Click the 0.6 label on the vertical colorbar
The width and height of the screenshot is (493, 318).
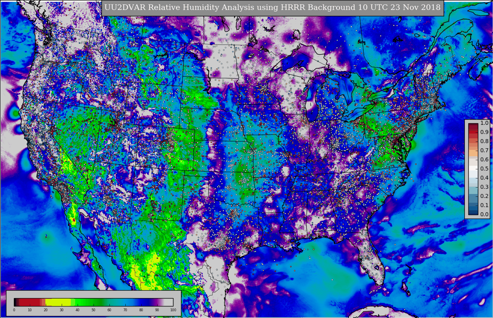click(x=484, y=160)
